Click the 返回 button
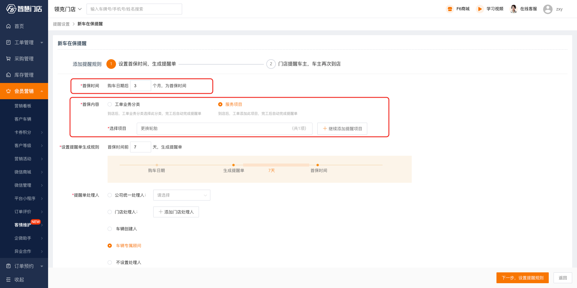This screenshot has height=288, width=577. pos(563,278)
